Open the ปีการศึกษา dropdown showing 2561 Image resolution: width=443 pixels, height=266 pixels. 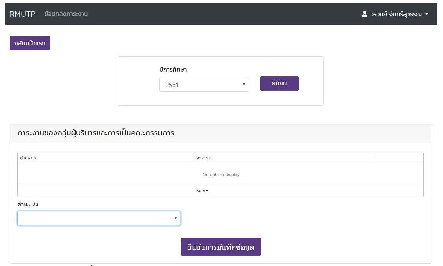pos(203,85)
